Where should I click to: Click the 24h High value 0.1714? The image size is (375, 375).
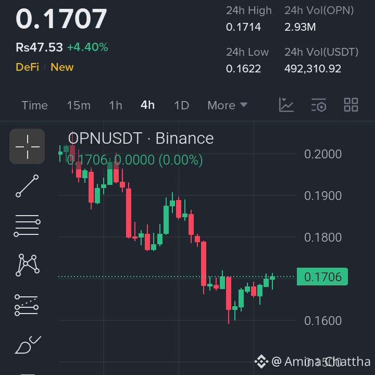coord(243,27)
